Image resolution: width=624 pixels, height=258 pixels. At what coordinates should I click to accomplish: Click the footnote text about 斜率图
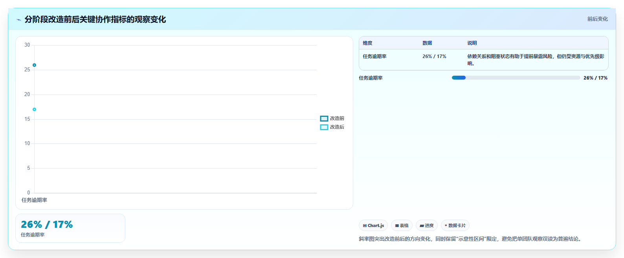coord(470,239)
